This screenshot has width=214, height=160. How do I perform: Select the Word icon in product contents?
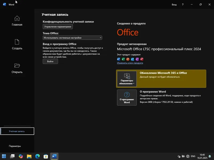(x=119, y=59)
